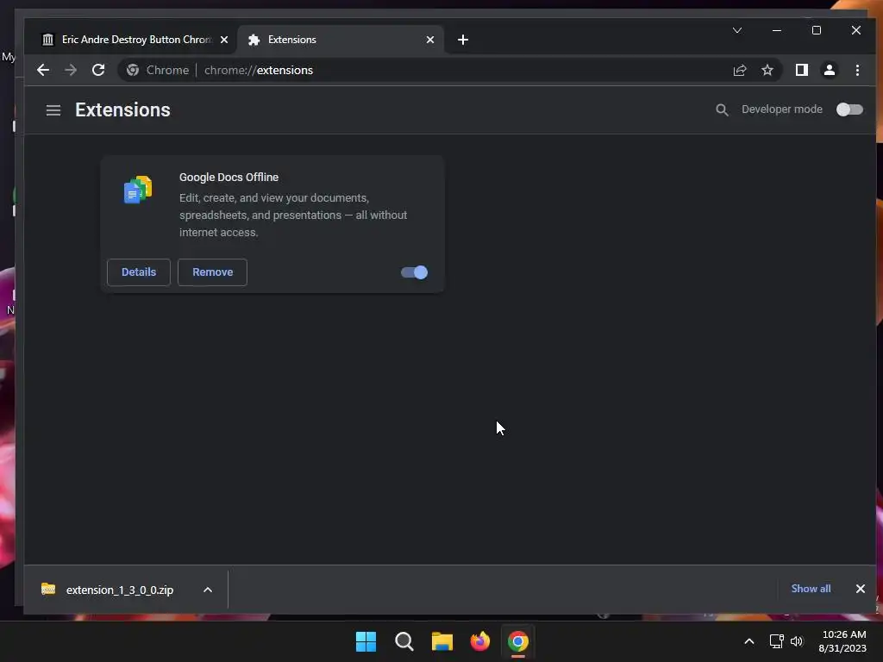Click the Developer mode label
Image resolution: width=883 pixels, height=662 pixels.
pos(781,109)
